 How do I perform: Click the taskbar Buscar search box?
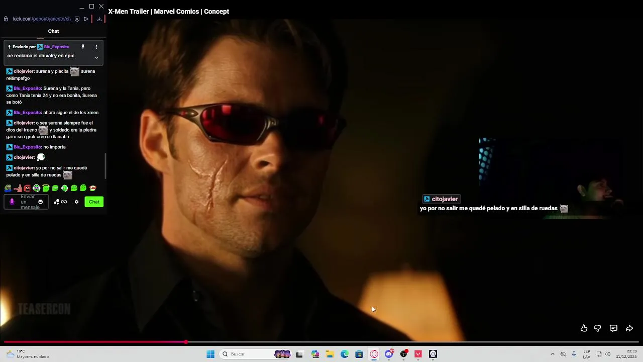click(256, 354)
